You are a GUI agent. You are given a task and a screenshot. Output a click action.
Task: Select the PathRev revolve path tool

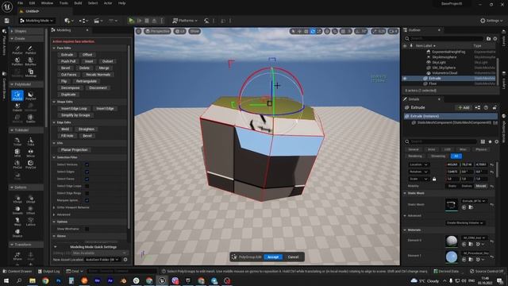pos(17,62)
